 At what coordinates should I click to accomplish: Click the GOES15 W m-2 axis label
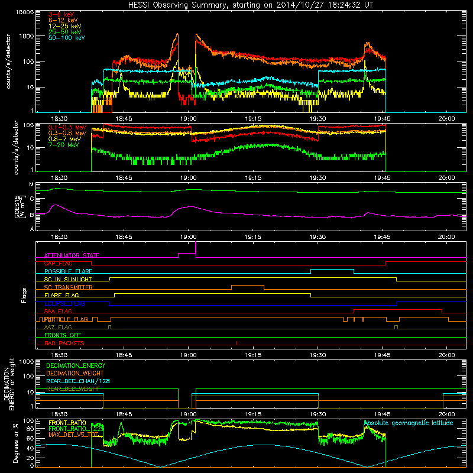tap(20, 206)
